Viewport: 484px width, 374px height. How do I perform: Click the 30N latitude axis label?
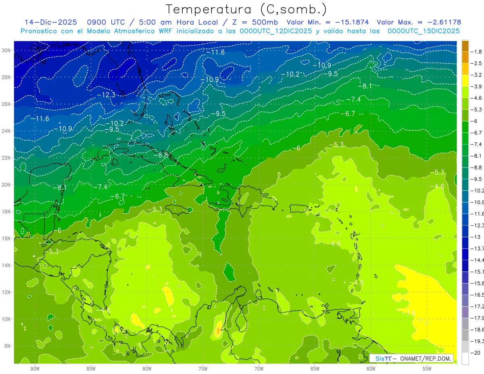coord(6,50)
